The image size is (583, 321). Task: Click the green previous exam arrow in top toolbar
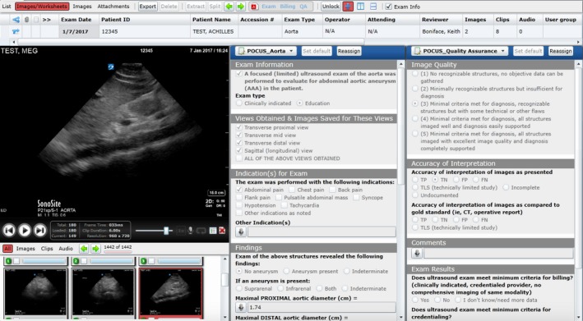229,7
